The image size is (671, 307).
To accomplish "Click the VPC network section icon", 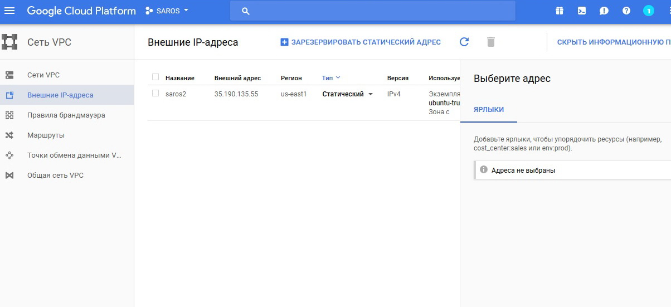I will [x=9, y=42].
